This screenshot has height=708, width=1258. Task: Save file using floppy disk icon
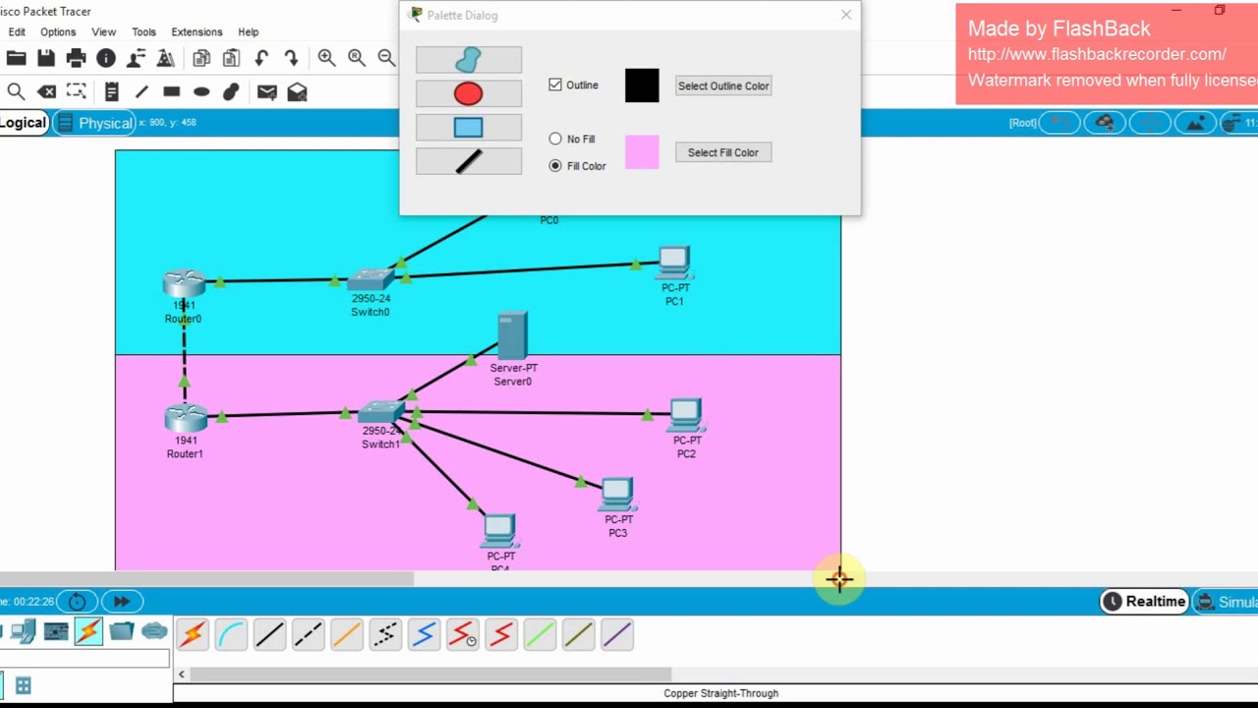point(46,58)
